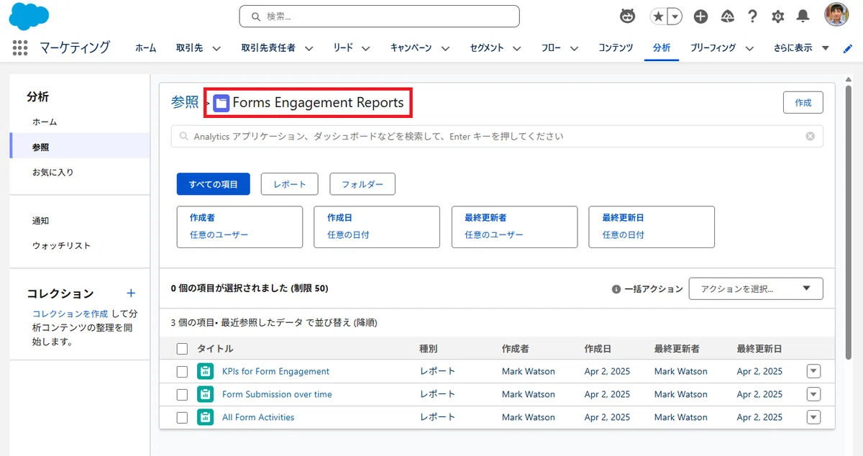Click the コレクションを作成 link

pyautogui.click(x=70, y=314)
